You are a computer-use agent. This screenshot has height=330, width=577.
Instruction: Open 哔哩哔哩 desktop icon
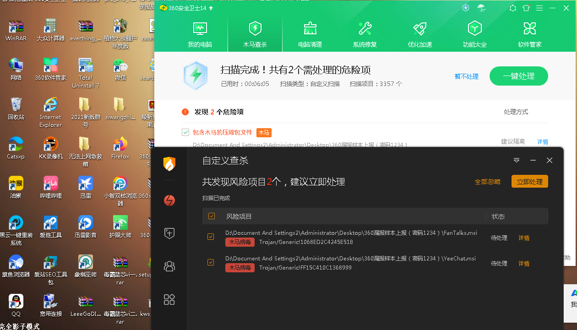[51, 187]
